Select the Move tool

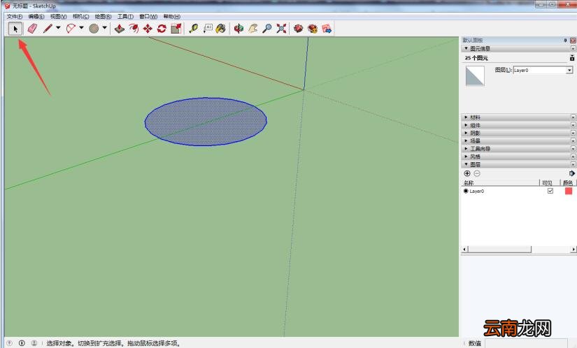pyautogui.click(x=148, y=29)
